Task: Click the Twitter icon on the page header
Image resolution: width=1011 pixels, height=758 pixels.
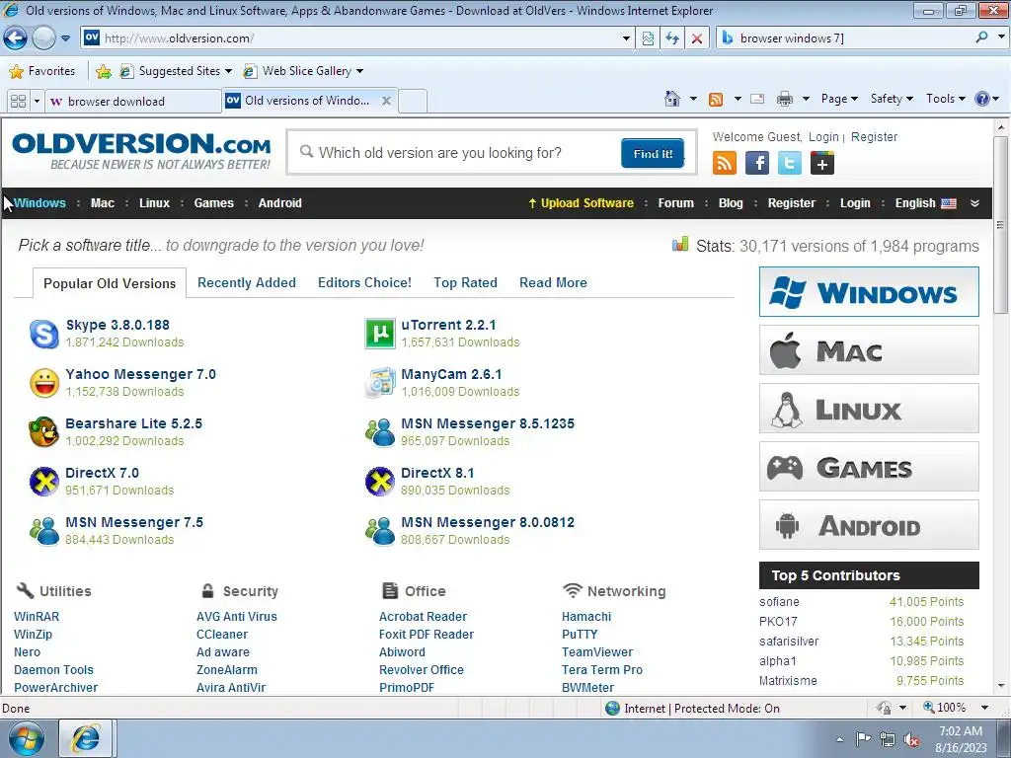Action: [x=789, y=163]
